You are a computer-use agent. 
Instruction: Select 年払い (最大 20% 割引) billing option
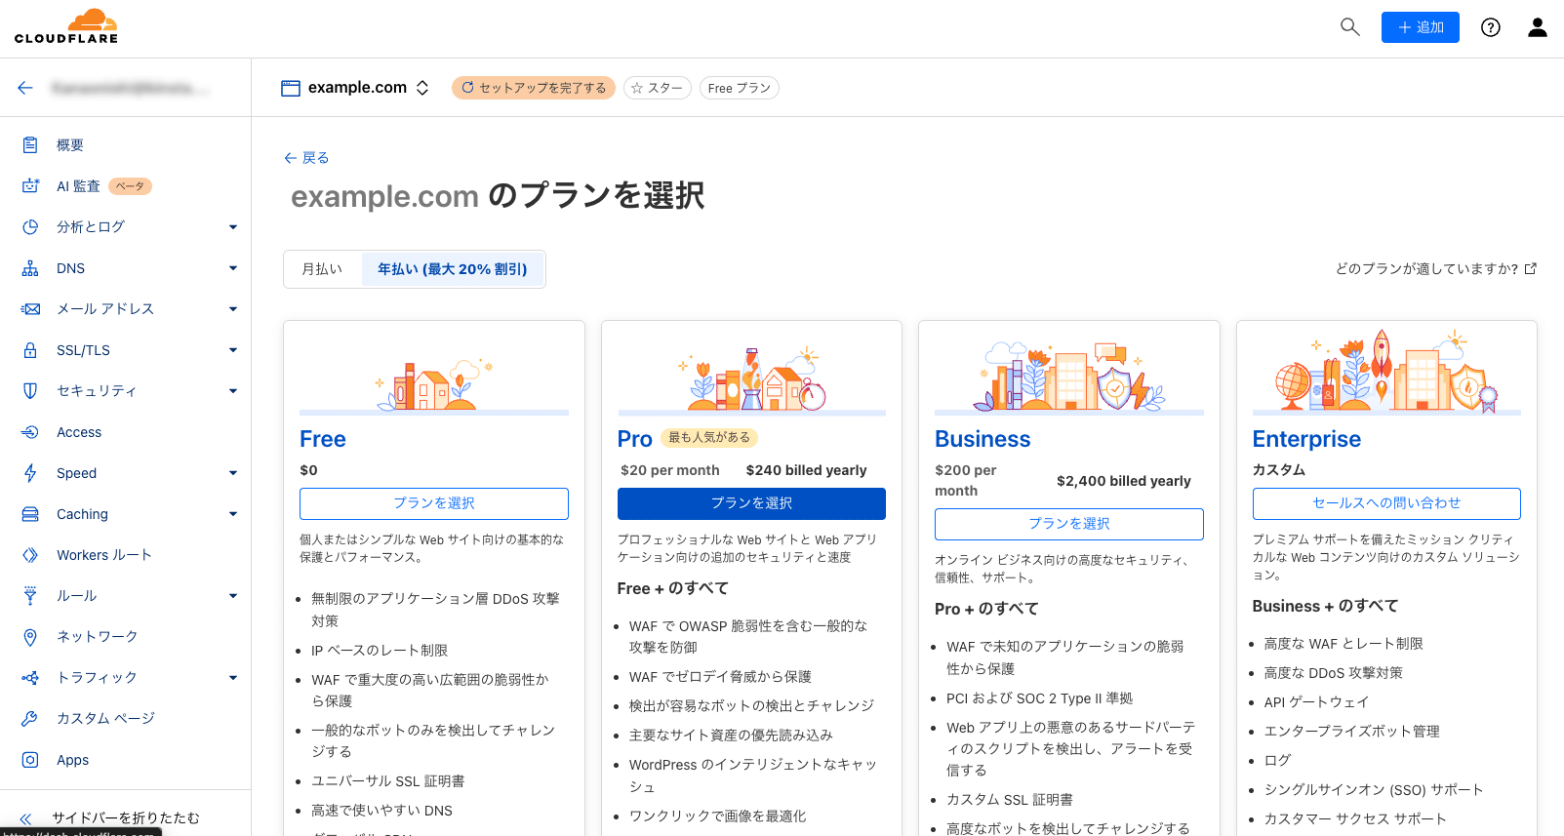pos(452,269)
